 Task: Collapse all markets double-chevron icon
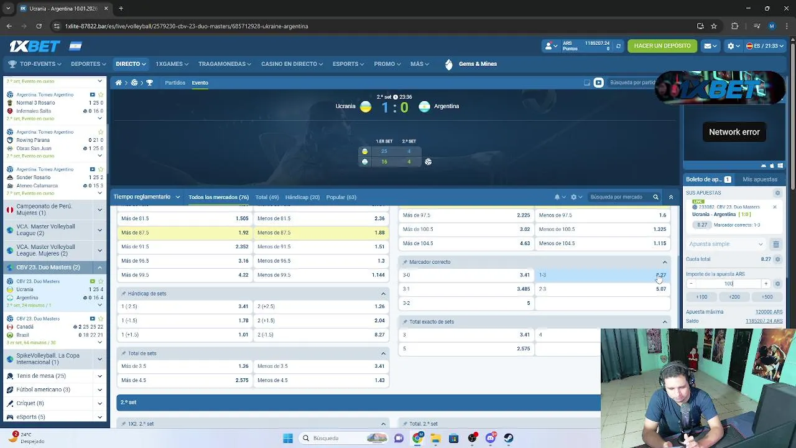pos(670,197)
